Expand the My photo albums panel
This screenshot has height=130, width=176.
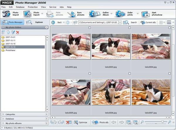coord(46,123)
